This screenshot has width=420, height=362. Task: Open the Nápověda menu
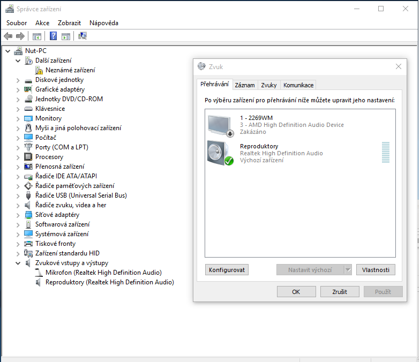104,23
